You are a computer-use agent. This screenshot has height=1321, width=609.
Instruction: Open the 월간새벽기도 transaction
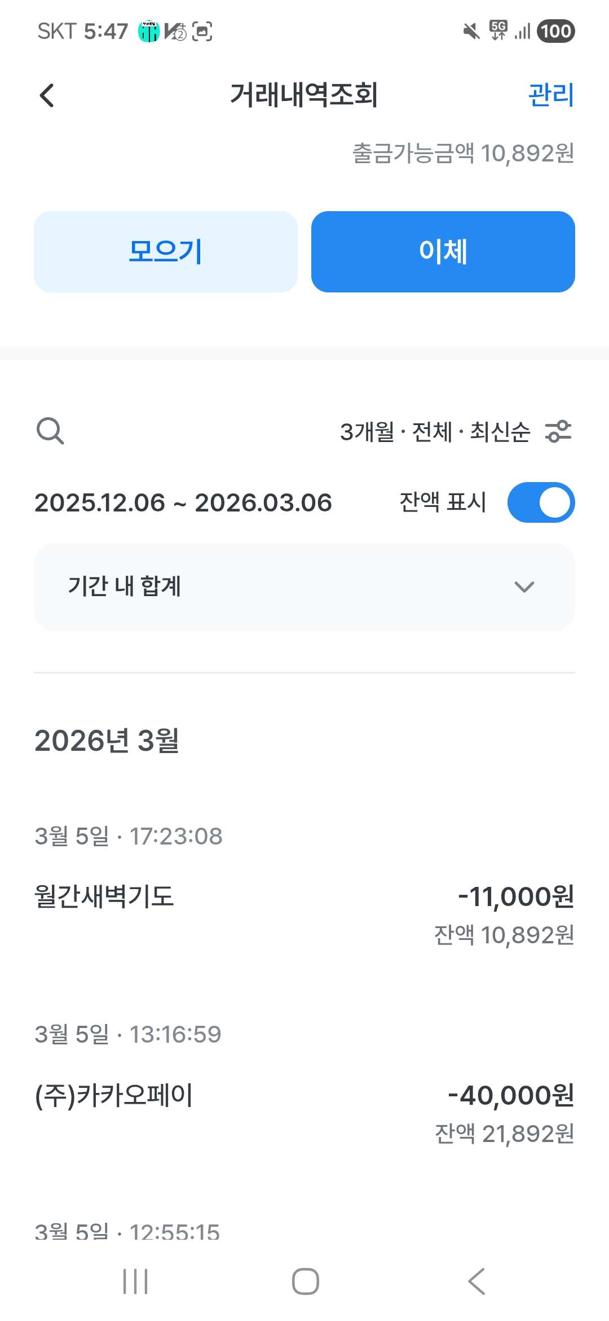(x=105, y=896)
